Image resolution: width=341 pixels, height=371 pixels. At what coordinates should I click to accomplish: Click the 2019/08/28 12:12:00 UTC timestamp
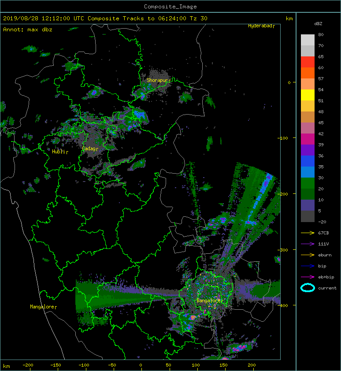(x=44, y=19)
